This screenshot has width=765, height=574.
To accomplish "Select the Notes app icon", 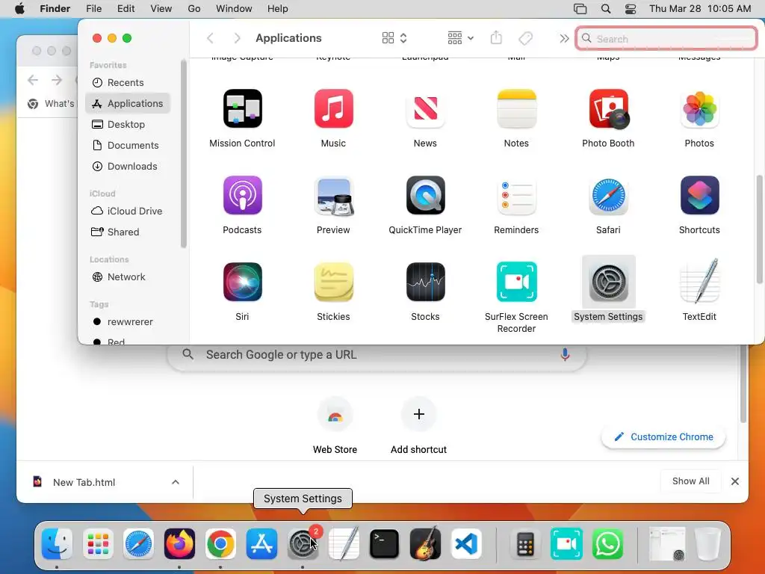I will pyautogui.click(x=517, y=108).
